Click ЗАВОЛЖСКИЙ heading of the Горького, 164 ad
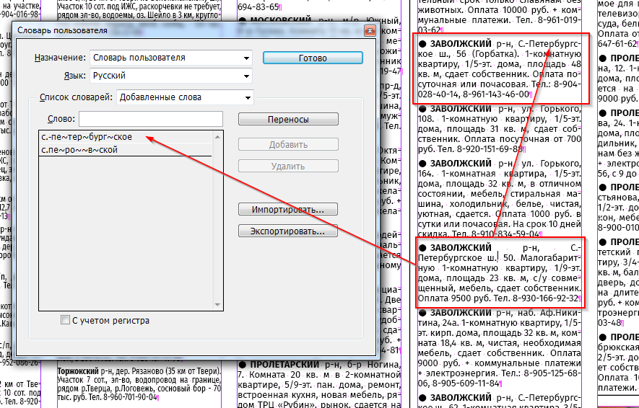This screenshot has width=639, height=408. (x=461, y=163)
